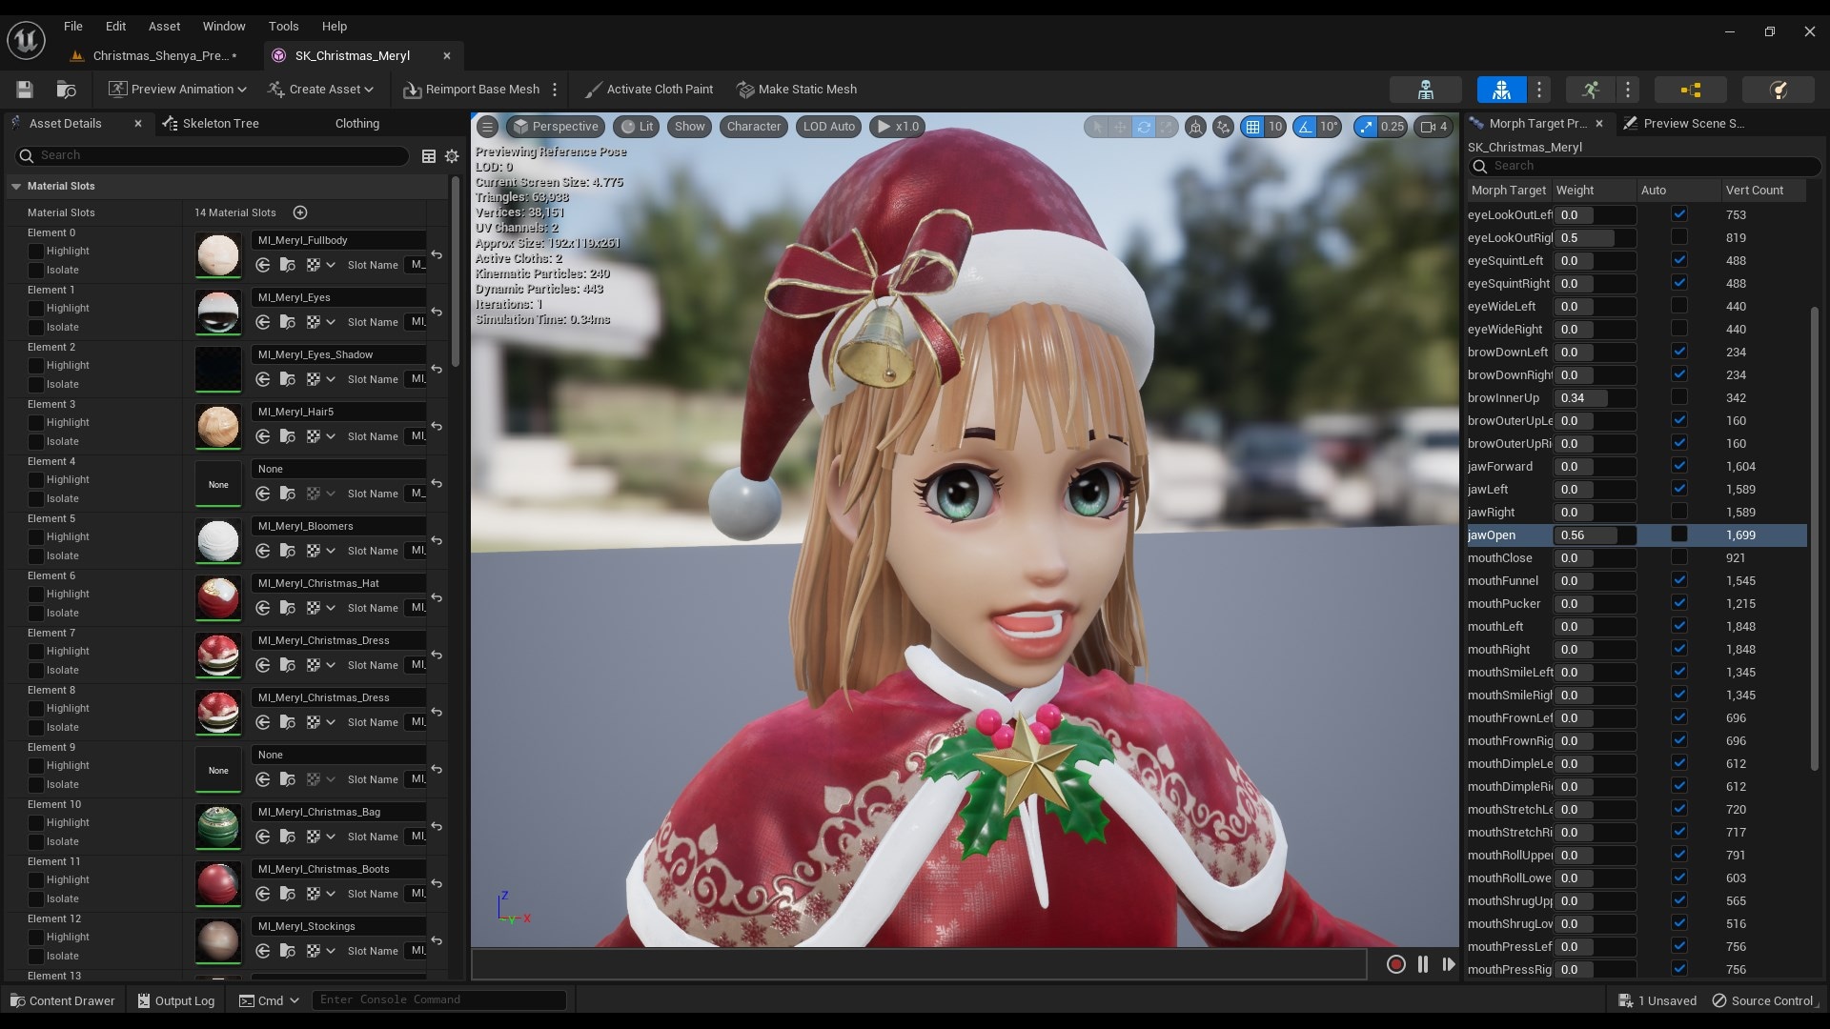
Task: Open the Preview Animation dropdown
Action: tap(176, 89)
